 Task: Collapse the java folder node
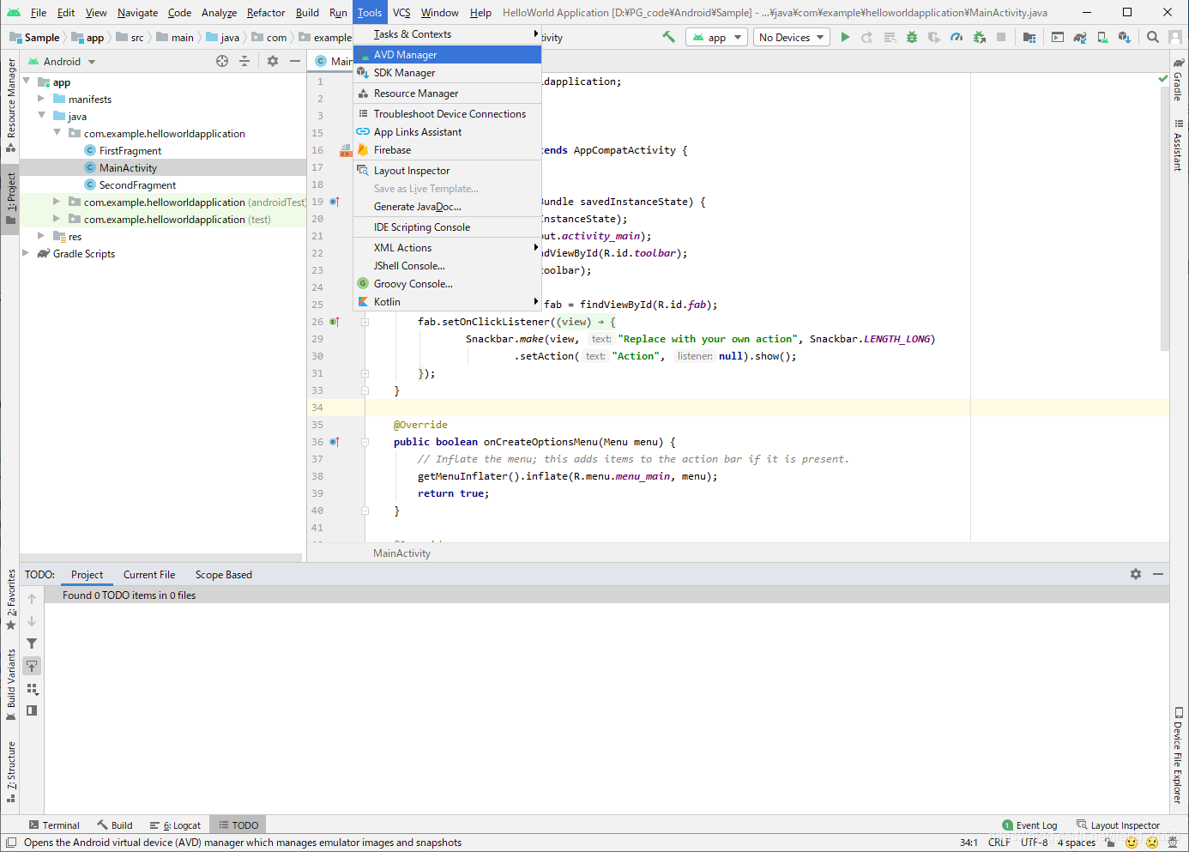(41, 115)
